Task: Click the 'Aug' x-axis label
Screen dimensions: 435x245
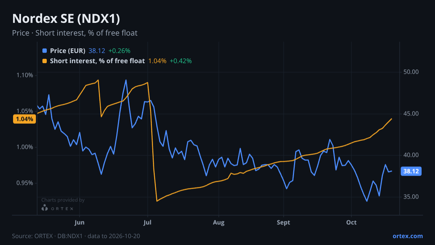Action: coord(219,222)
